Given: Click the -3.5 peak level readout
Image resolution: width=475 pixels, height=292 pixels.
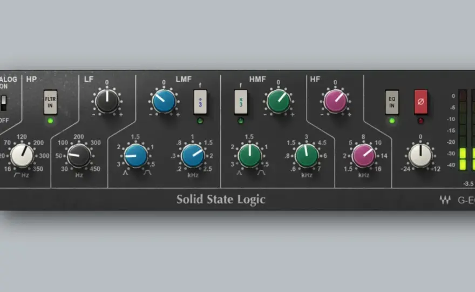Looking at the screenshot, I should pos(469,184).
